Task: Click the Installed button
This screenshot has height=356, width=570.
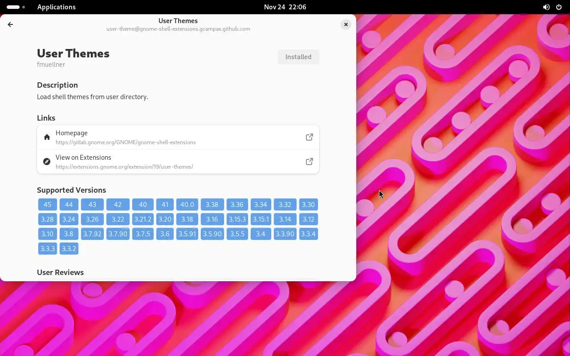Action: [x=298, y=57]
